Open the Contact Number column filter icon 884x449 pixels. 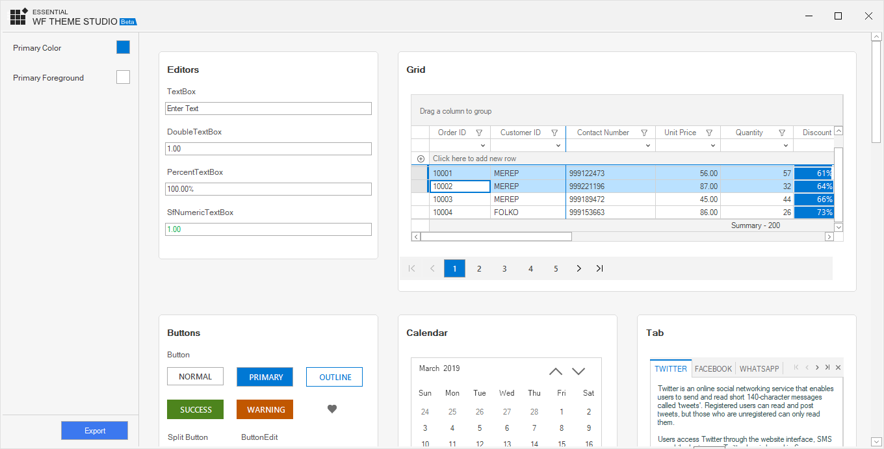pyautogui.click(x=644, y=133)
